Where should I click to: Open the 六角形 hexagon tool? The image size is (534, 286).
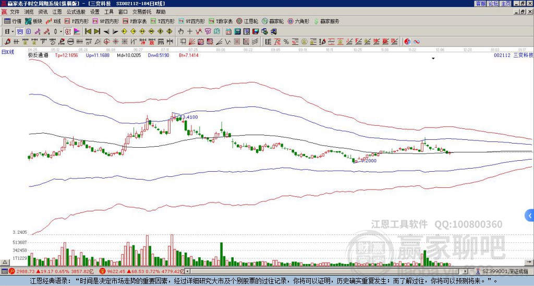pos(299,21)
